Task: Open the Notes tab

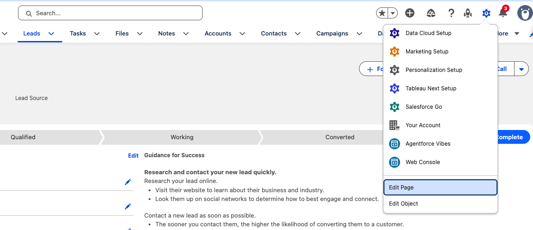Action: [x=167, y=33]
